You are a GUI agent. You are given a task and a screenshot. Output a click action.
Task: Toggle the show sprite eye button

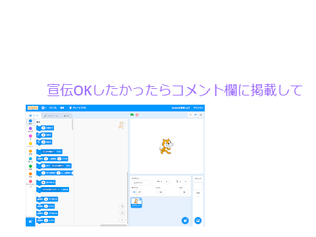pyautogui.click(x=134, y=192)
